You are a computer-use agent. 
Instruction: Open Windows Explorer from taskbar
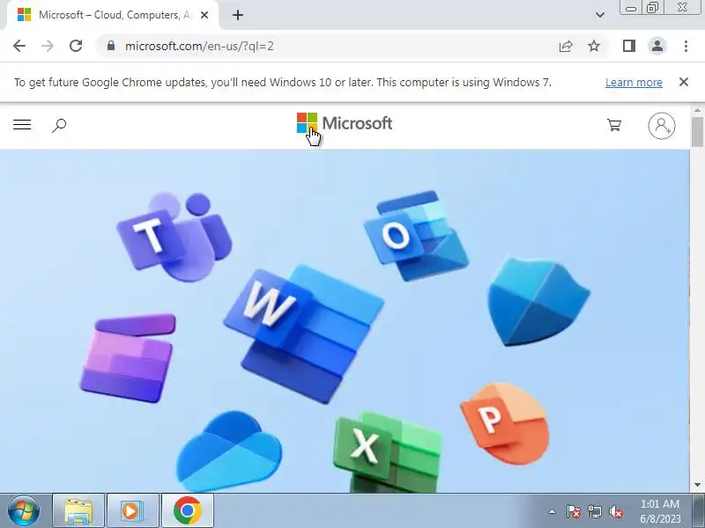[78, 510]
